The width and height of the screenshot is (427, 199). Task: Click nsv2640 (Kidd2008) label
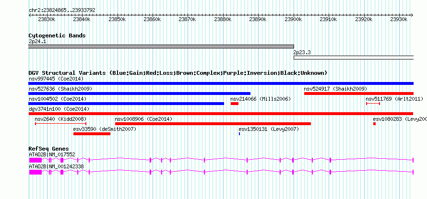point(60,119)
